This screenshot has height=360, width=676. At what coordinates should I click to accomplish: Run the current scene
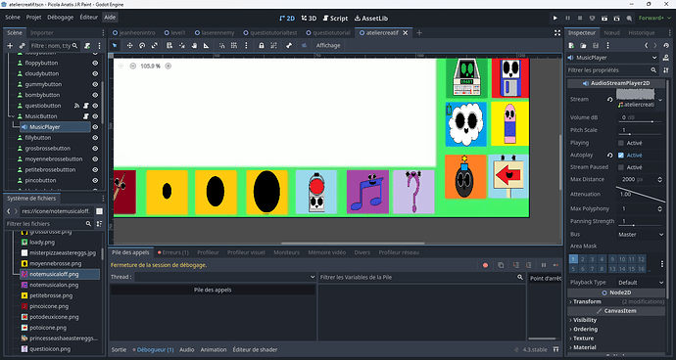tap(604, 18)
